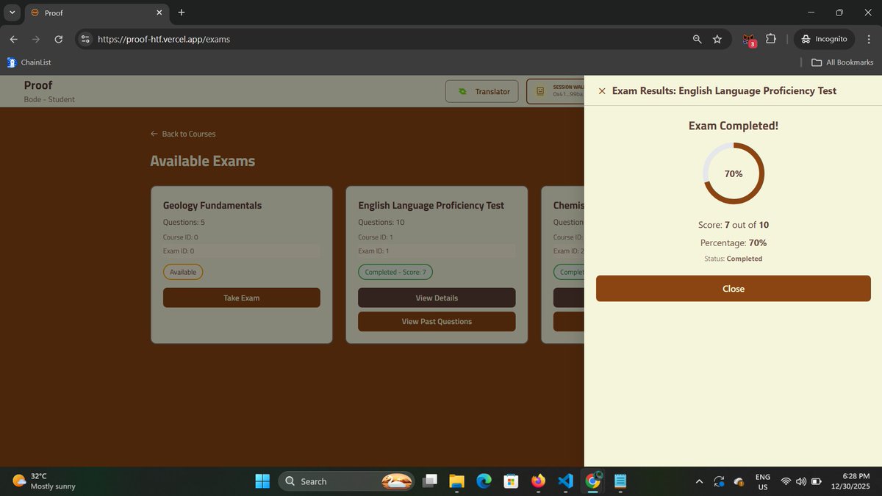Image resolution: width=882 pixels, height=496 pixels.
Task: Click the zoom magnifier icon in address bar
Action: [x=698, y=39]
